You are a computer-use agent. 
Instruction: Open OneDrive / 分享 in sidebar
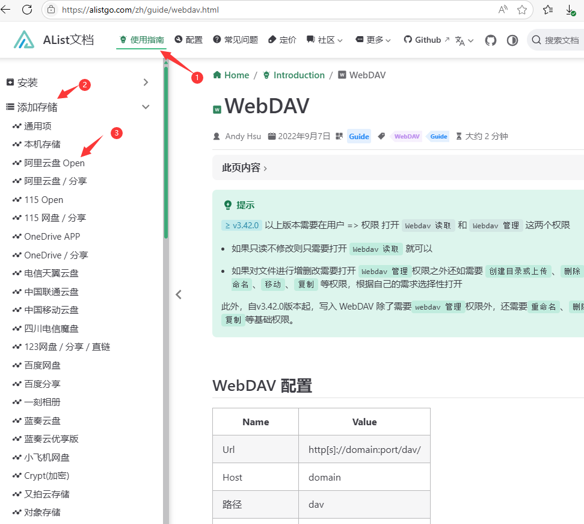pos(51,255)
